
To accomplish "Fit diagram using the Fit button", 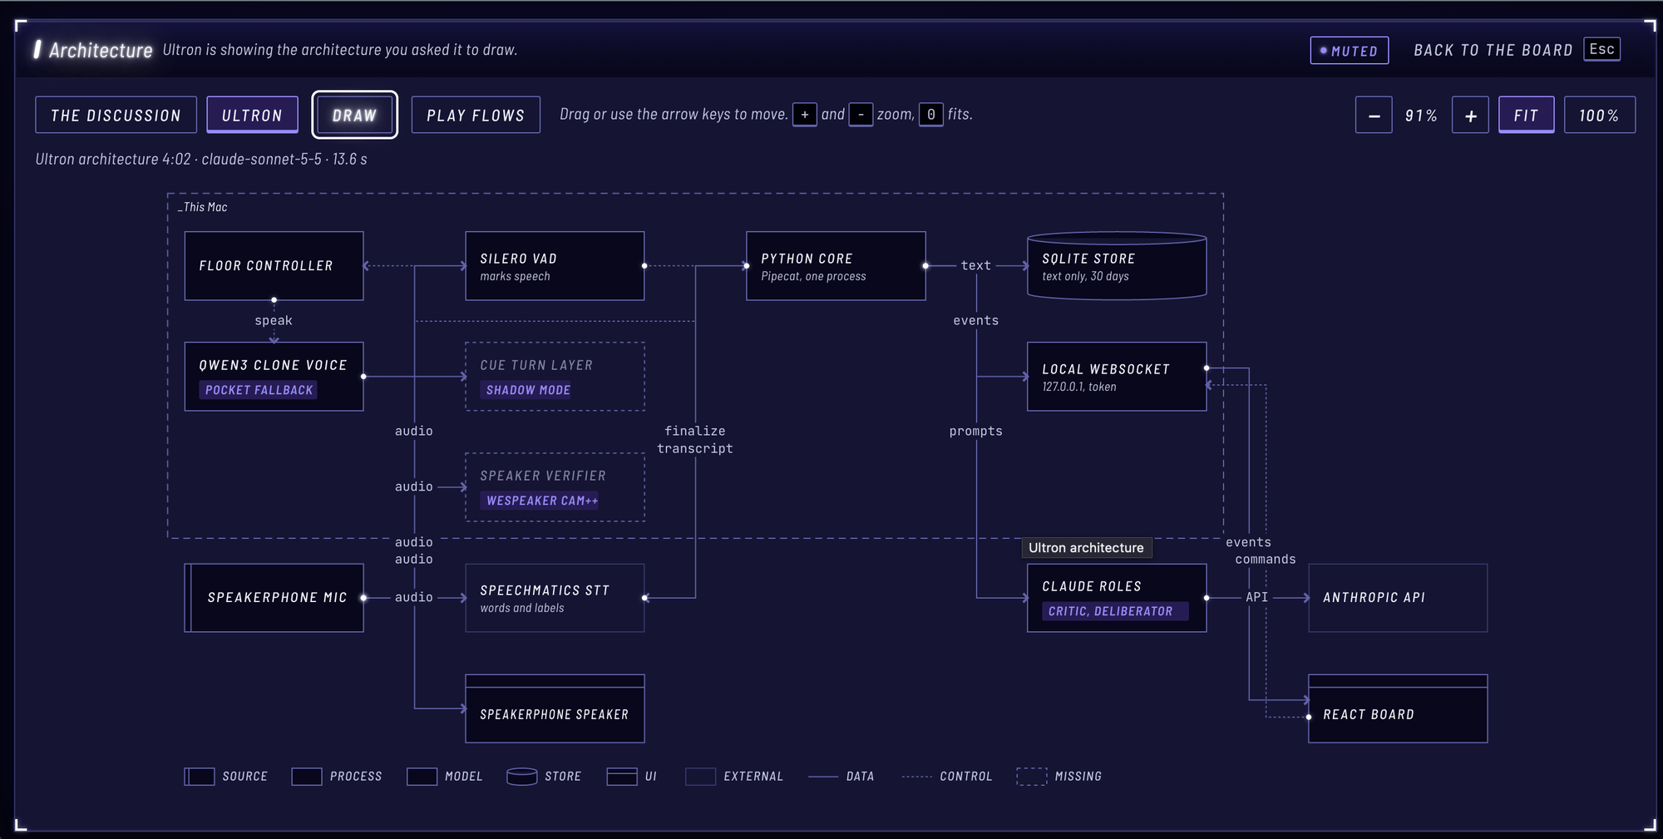I will pos(1526,115).
